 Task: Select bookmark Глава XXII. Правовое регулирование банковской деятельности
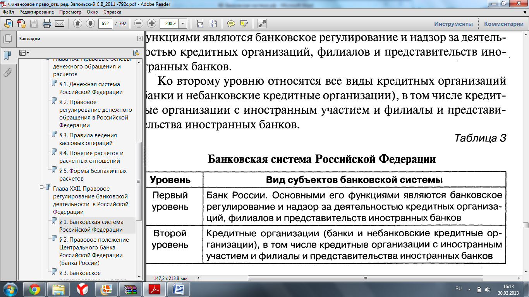point(90,200)
